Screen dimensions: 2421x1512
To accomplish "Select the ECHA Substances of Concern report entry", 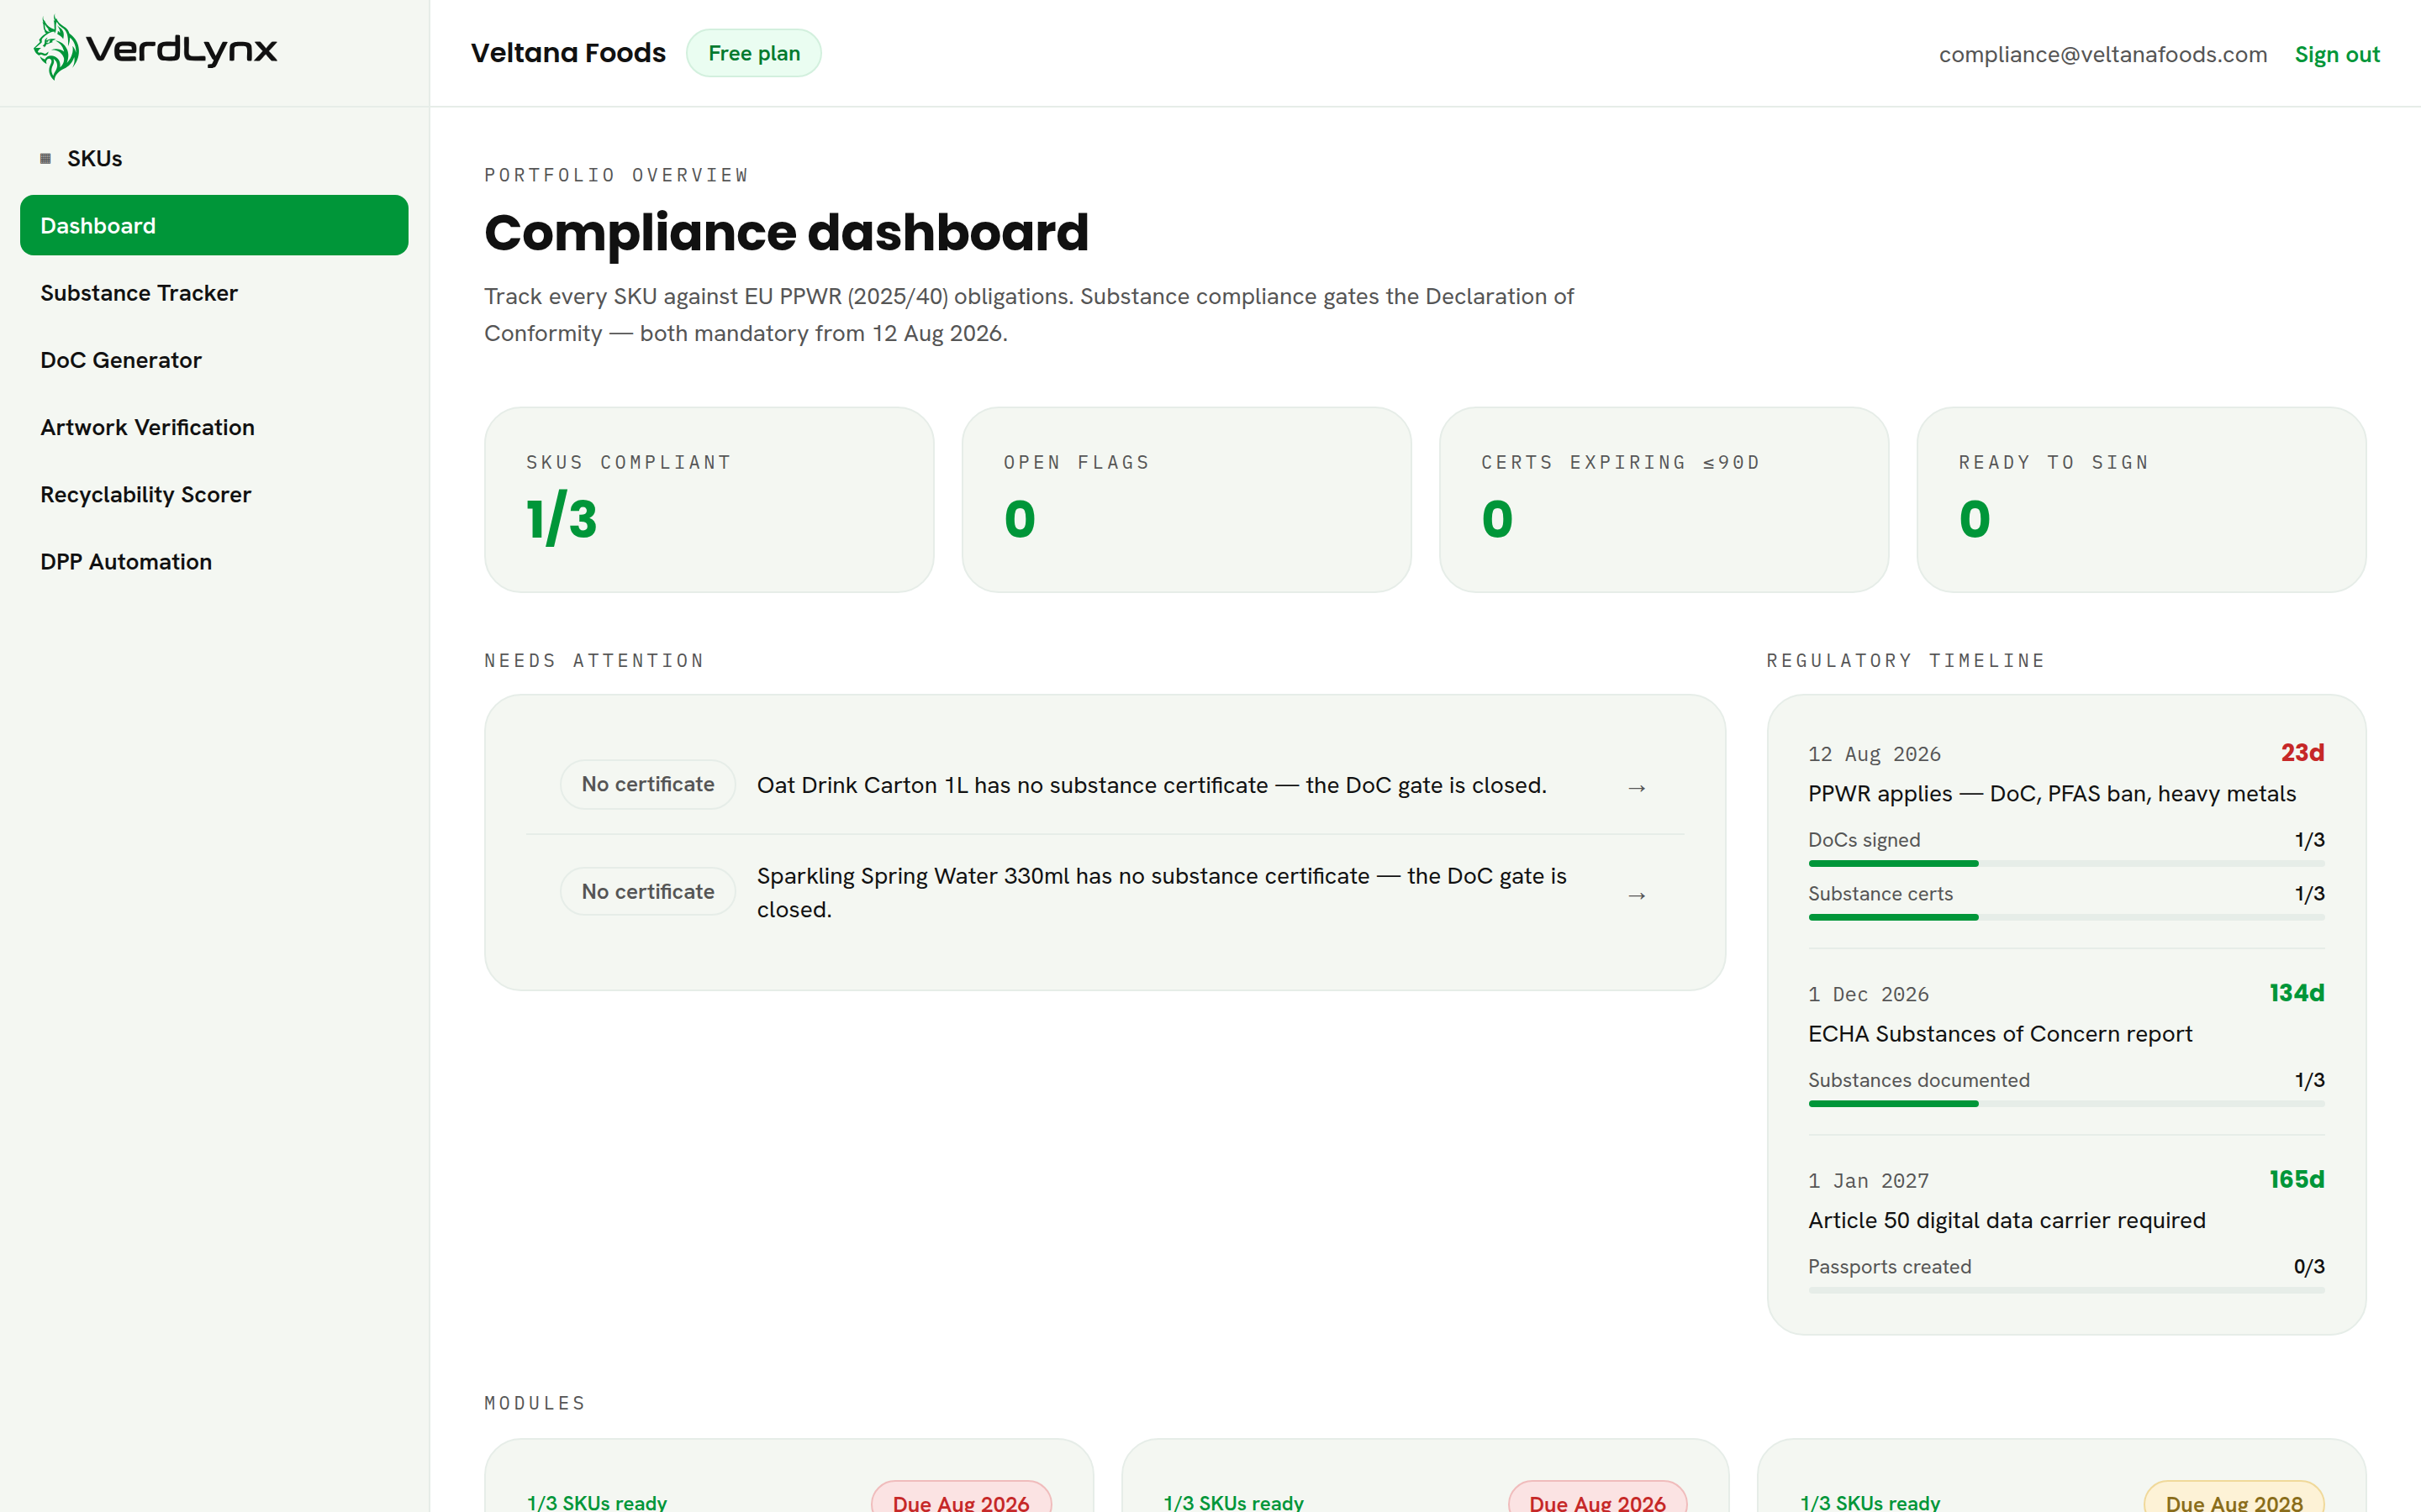I will (2000, 1033).
